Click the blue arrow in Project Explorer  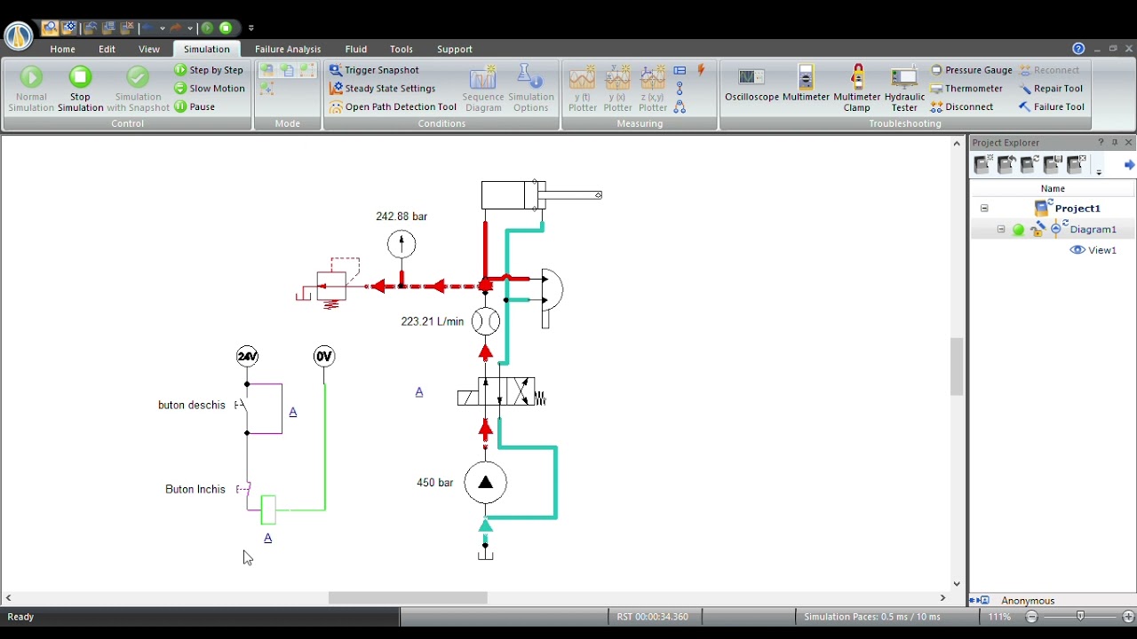pos(1129,165)
